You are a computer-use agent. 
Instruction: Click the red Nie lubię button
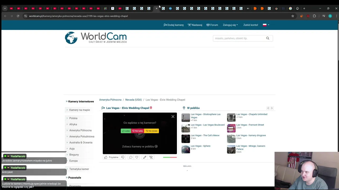[x=138, y=131]
